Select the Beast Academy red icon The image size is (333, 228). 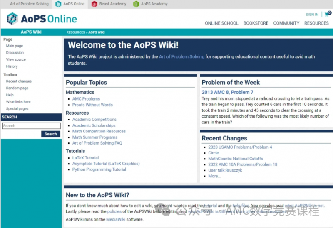click(94, 4)
